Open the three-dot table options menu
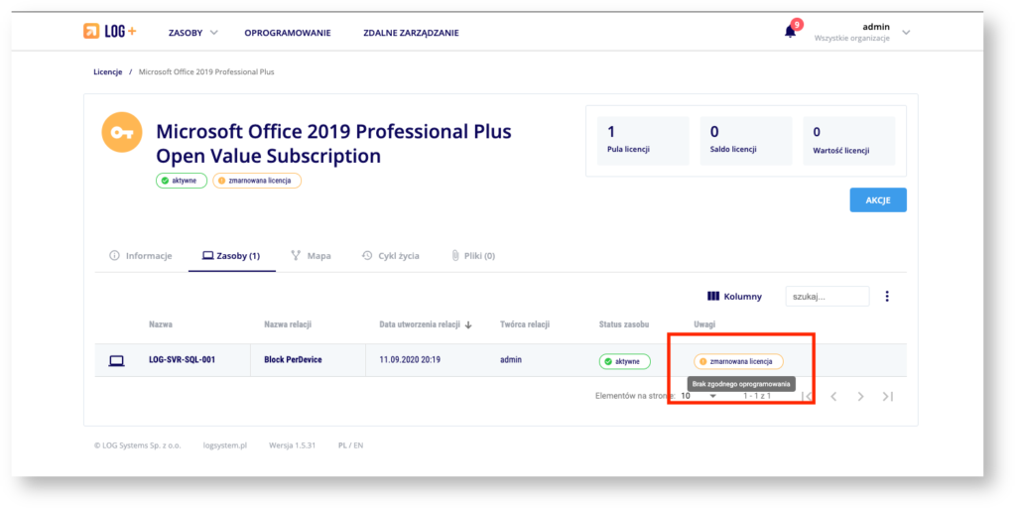This screenshot has height=509, width=1016. (887, 296)
